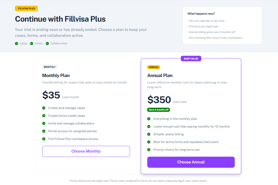Click the ANNUAL yellow label tag
The width and height of the screenshot is (278, 185).
154,67
